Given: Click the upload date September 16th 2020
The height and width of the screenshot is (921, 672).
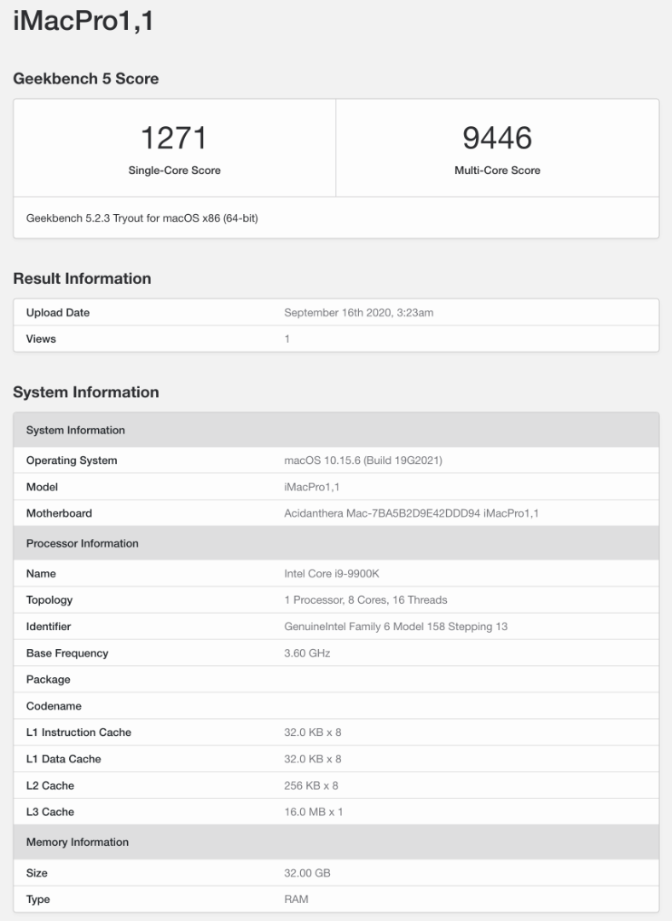Looking at the screenshot, I should tap(358, 313).
